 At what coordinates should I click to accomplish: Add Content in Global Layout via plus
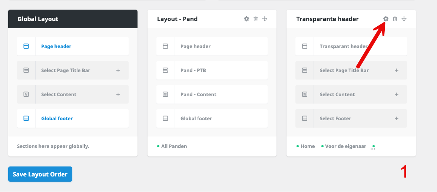click(118, 94)
